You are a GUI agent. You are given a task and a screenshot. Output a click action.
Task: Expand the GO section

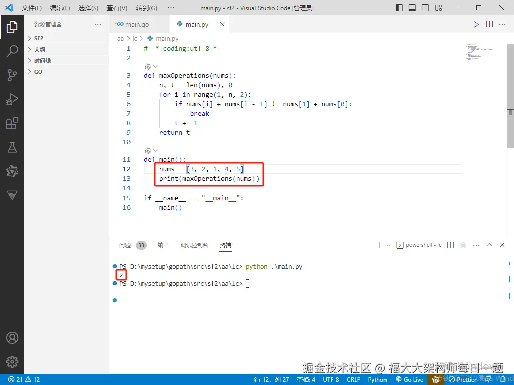click(67, 72)
